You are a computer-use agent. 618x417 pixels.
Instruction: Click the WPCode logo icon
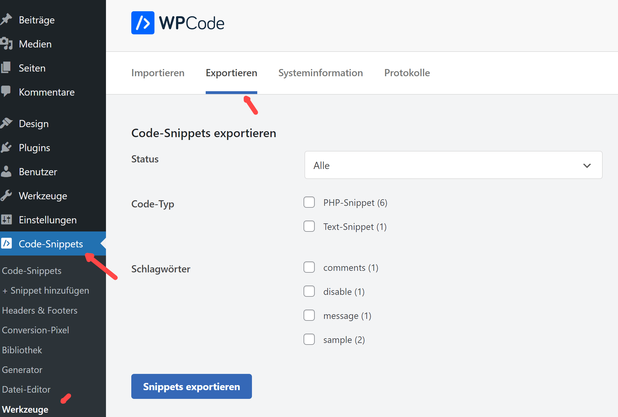coord(143,23)
